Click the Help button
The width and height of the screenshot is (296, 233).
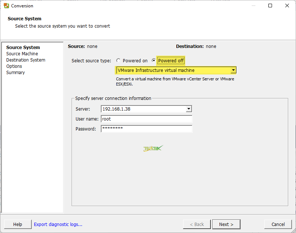pyautogui.click(x=18, y=224)
